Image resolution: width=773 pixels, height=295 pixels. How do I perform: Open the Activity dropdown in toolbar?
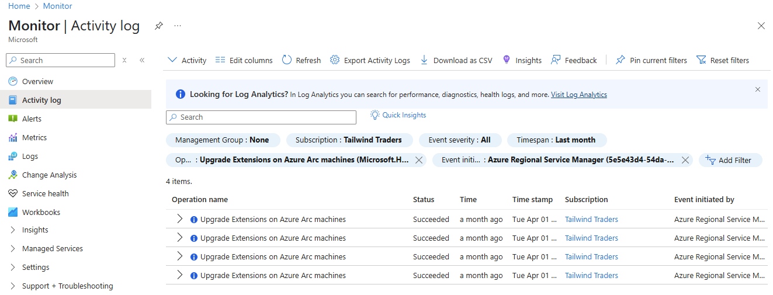tap(187, 60)
